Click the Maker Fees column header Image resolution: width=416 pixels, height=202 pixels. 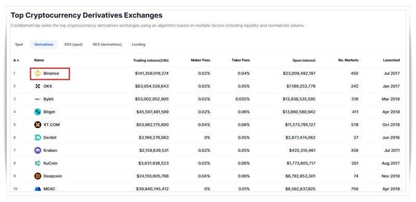pos(201,60)
